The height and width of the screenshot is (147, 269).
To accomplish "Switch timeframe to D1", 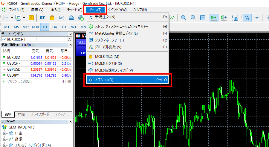I will [64, 27].
